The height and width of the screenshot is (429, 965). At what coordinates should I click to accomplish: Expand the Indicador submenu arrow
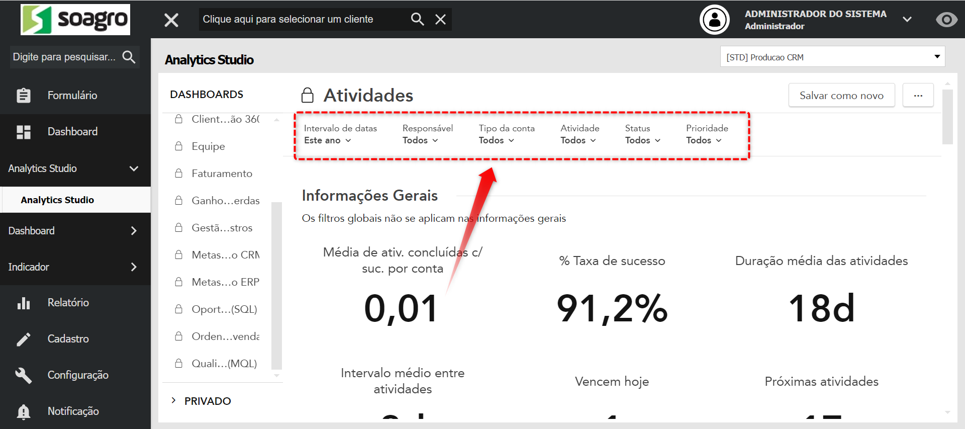(134, 267)
